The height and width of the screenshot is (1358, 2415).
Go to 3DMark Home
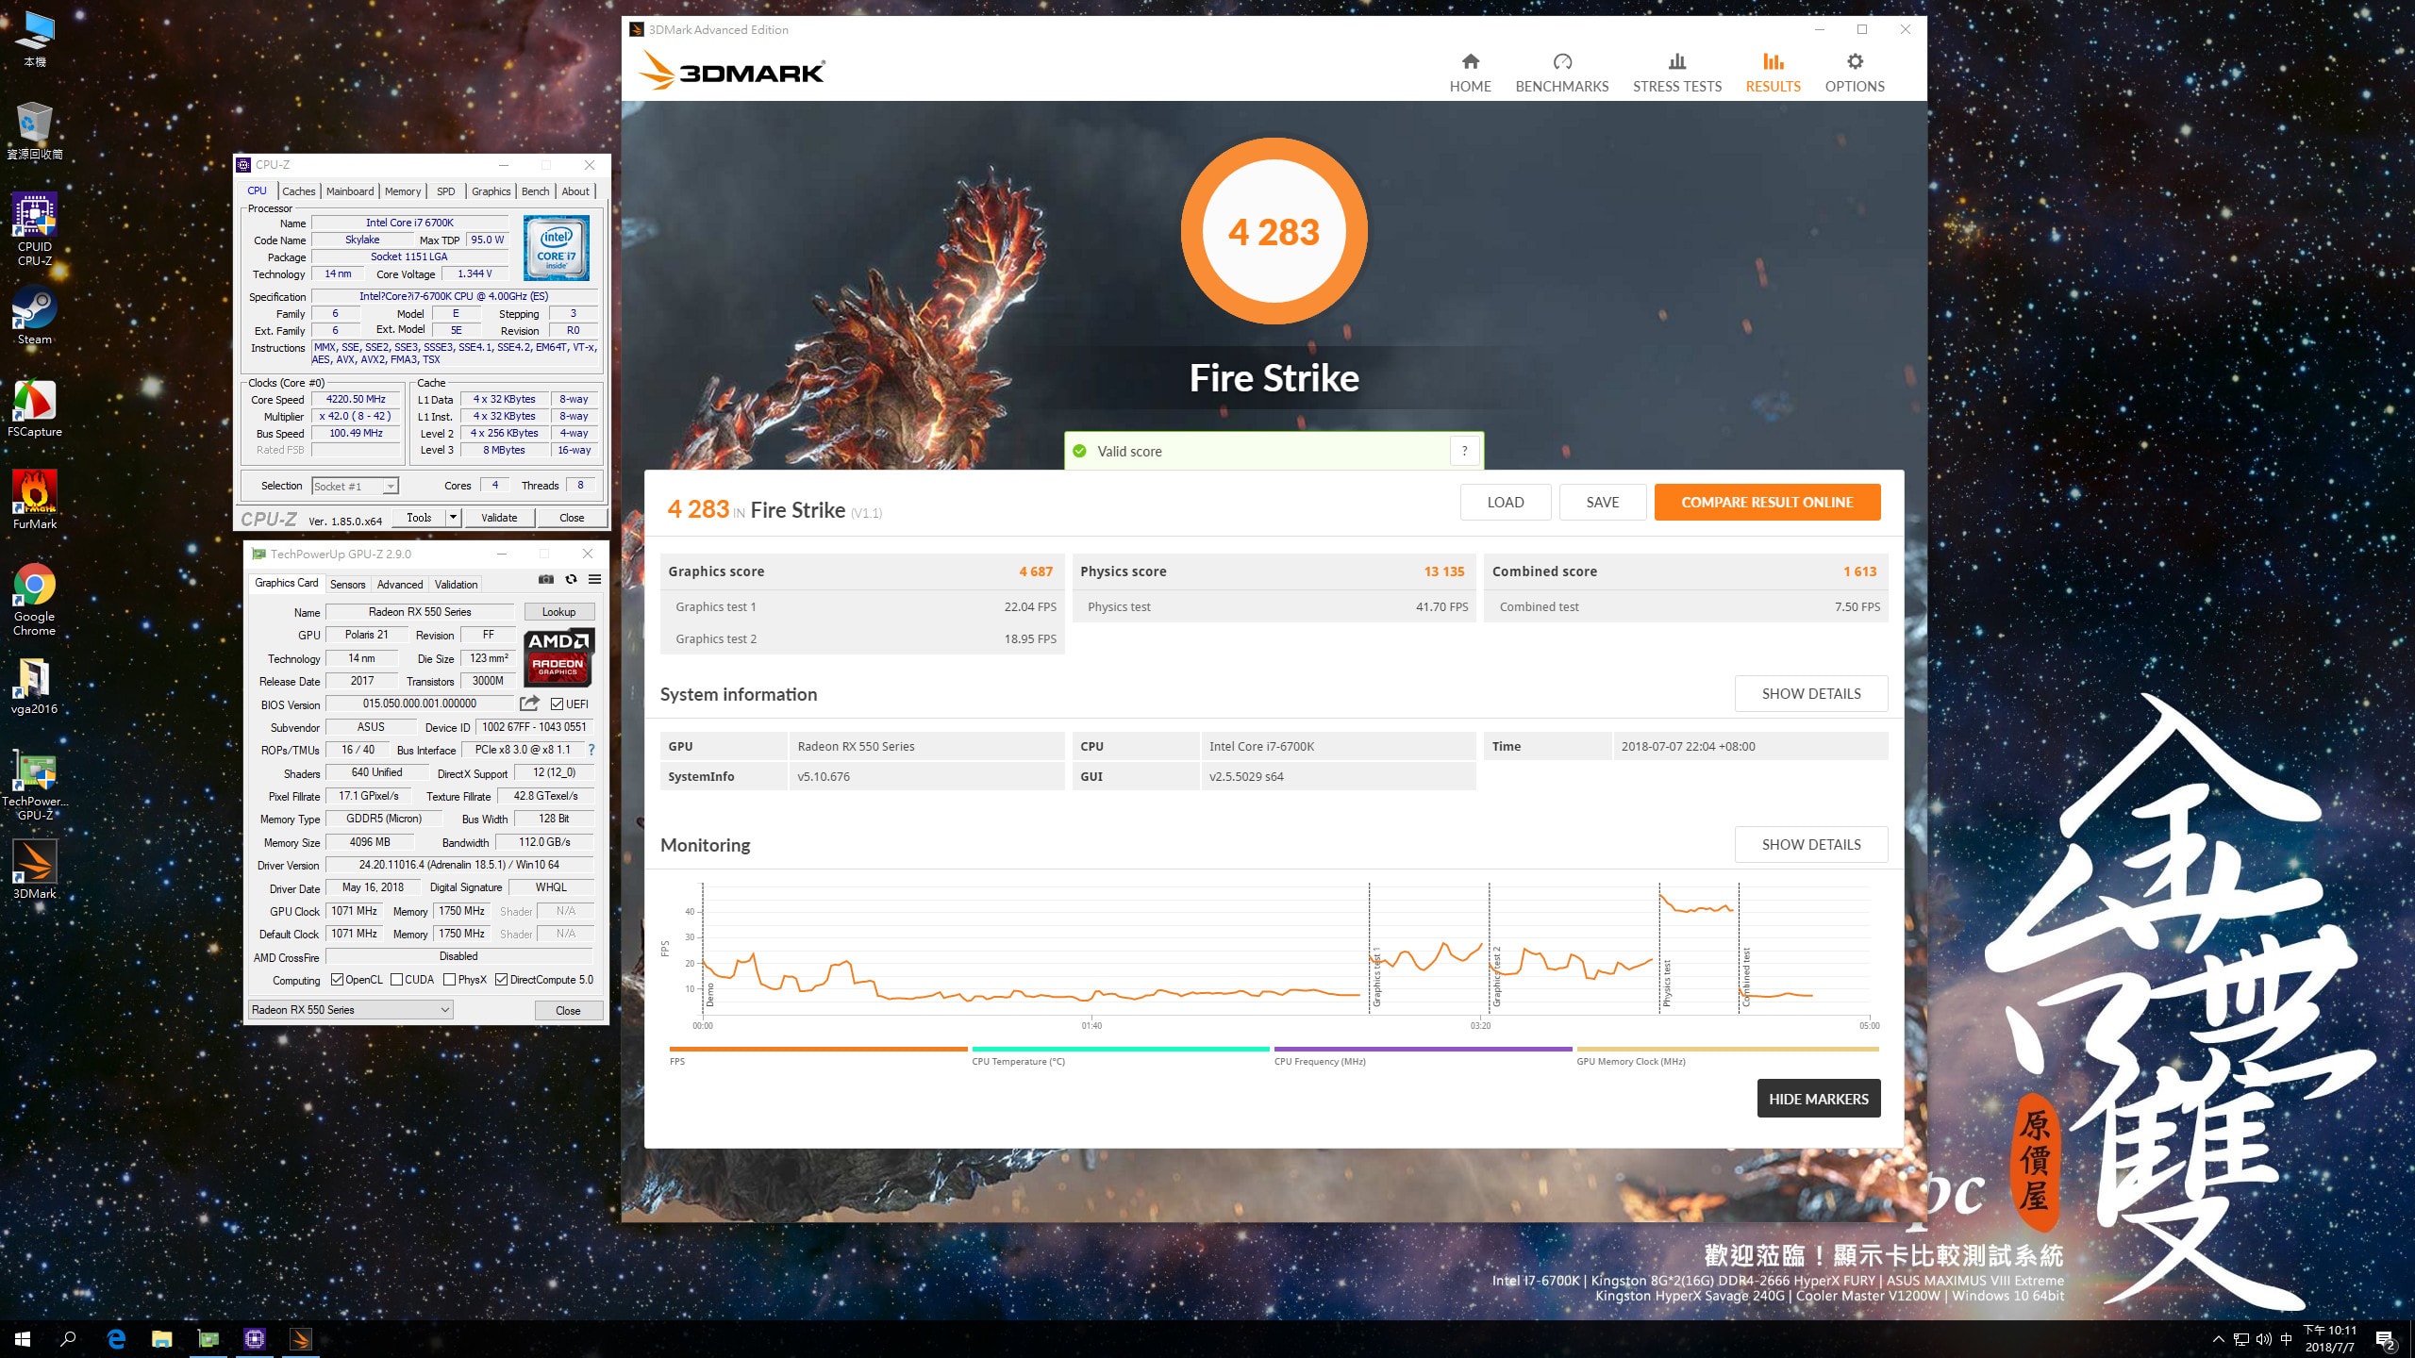point(1470,73)
